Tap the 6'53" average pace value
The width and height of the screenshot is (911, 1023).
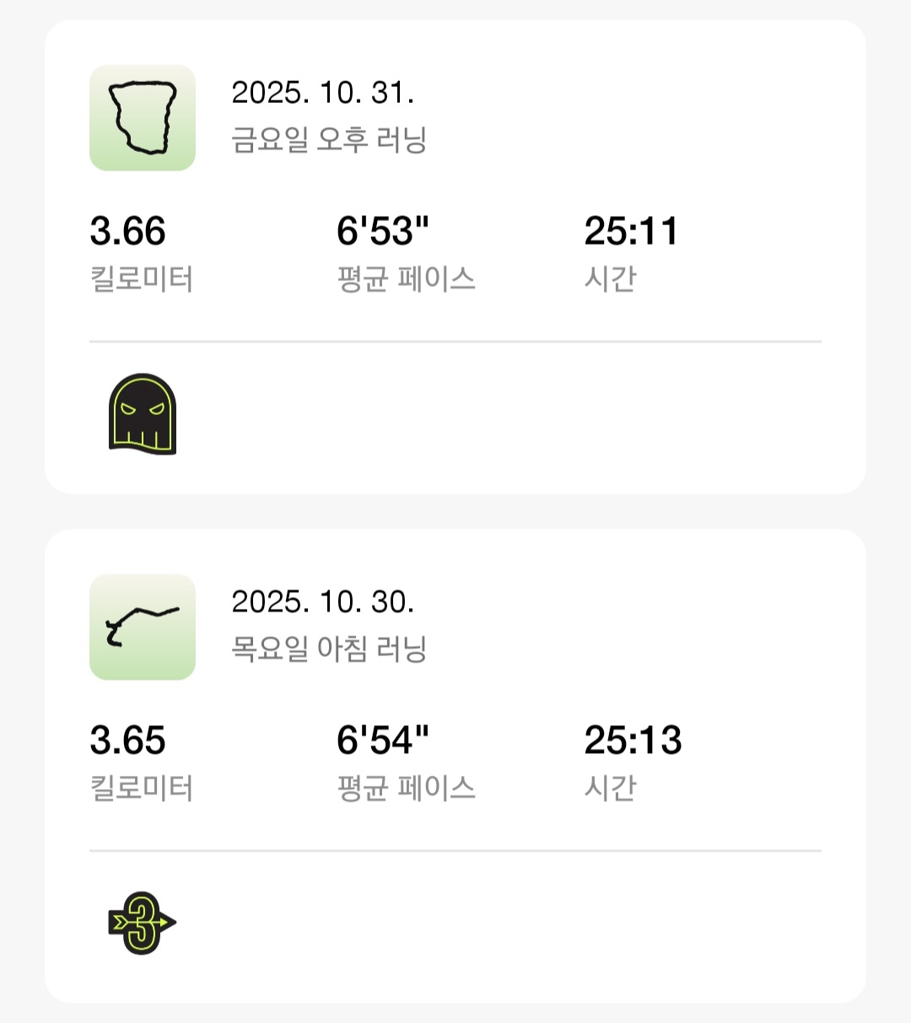click(x=383, y=232)
